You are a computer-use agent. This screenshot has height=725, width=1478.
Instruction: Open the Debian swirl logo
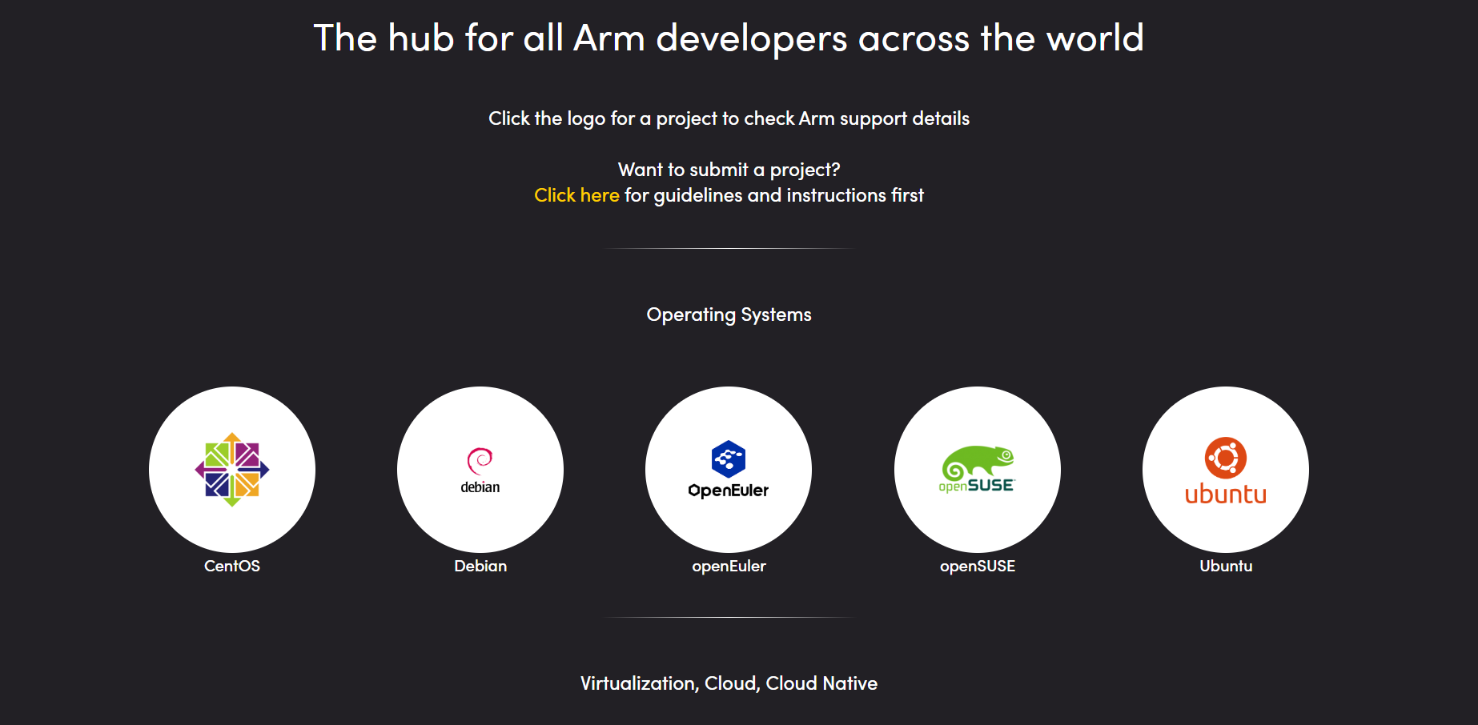(x=480, y=470)
